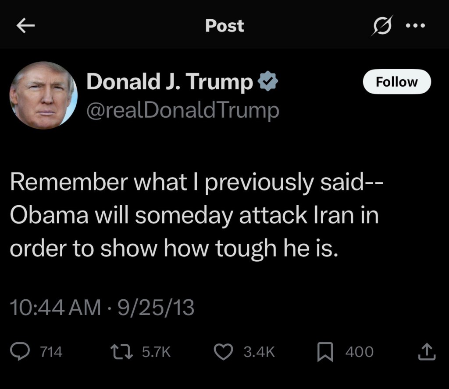Open the three-dot more options menu
This screenshot has height=389, width=449.
415,26
